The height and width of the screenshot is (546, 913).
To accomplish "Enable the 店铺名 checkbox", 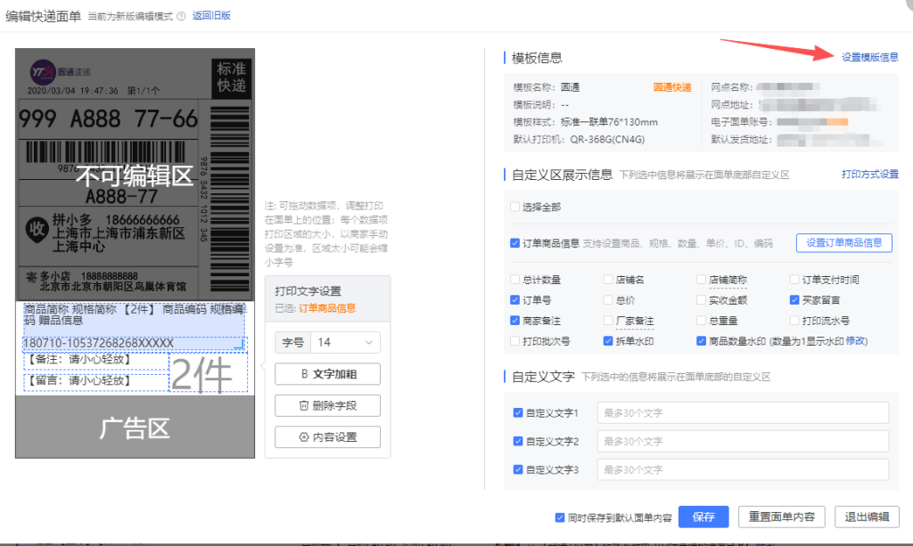I will pos(609,280).
